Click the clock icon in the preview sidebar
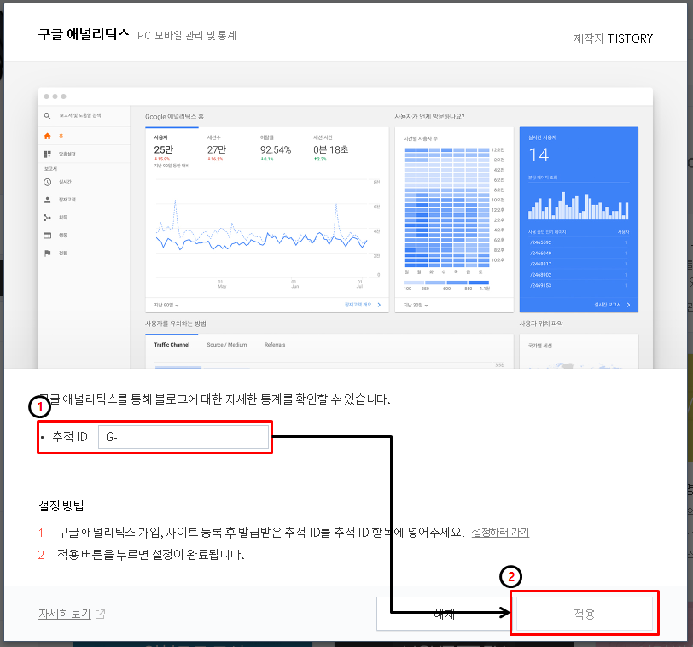 (x=48, y=182)
